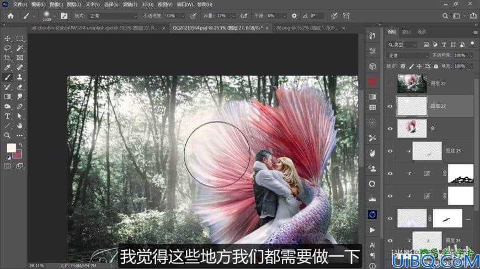Select the Type tool
Image resolution: width=480 pixels, height=269 pixels.
click(7, 116)
